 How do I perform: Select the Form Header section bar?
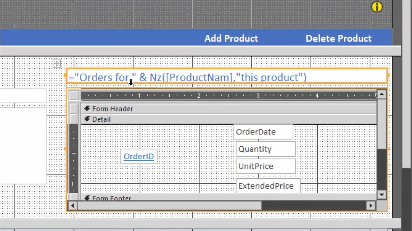[229, 109]
